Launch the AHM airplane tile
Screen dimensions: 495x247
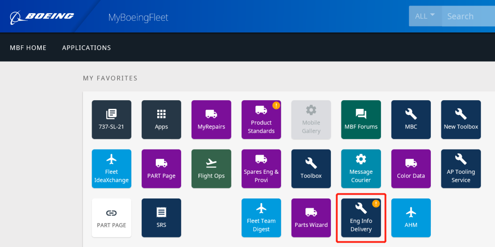[x=411, y=218]
